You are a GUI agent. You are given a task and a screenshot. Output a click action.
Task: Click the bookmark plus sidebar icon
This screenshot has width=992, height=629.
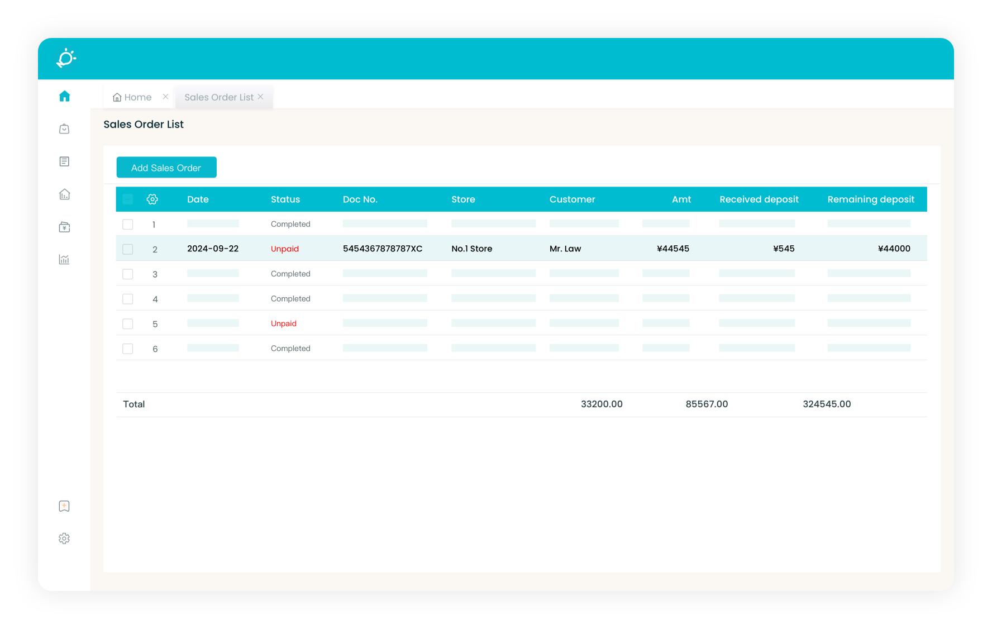pos(64,506)
